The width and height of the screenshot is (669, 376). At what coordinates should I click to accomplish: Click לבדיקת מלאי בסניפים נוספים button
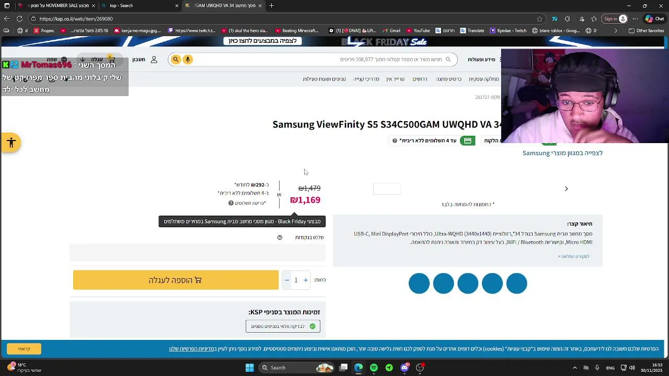click(283, 326)
